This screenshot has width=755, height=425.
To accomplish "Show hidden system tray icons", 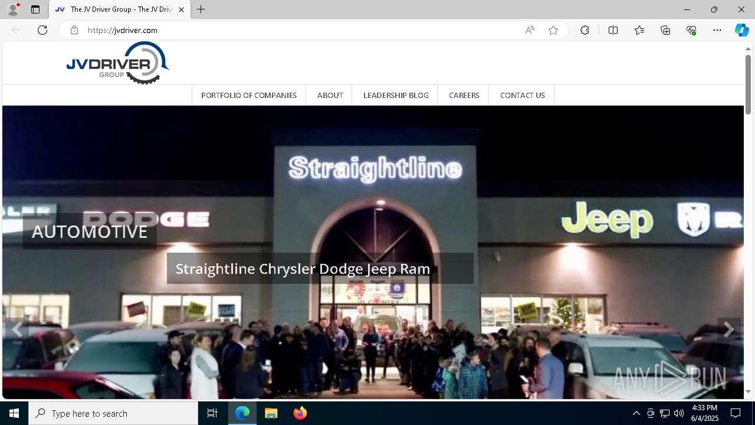I will tap(636, 413).
